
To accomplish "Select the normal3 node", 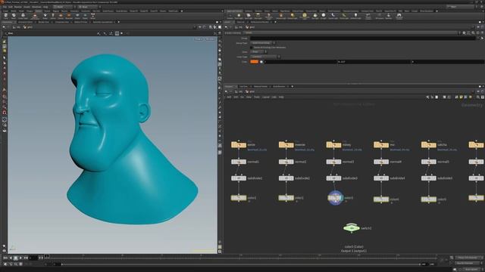I will tap(333, 162).
